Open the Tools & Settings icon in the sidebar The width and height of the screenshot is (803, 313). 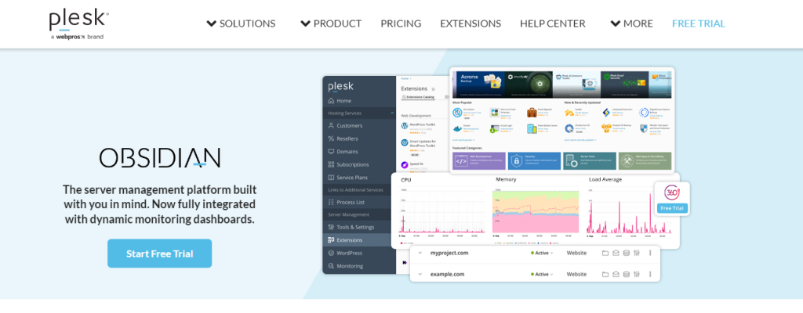[331, 227]
